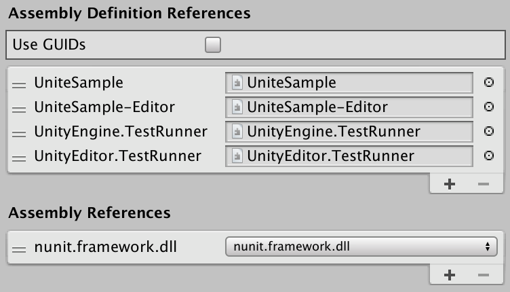Grab the drag handle beside UniteSample
Image resolution: width=510 pixels, height=292 pixels.
coord(19,85)
